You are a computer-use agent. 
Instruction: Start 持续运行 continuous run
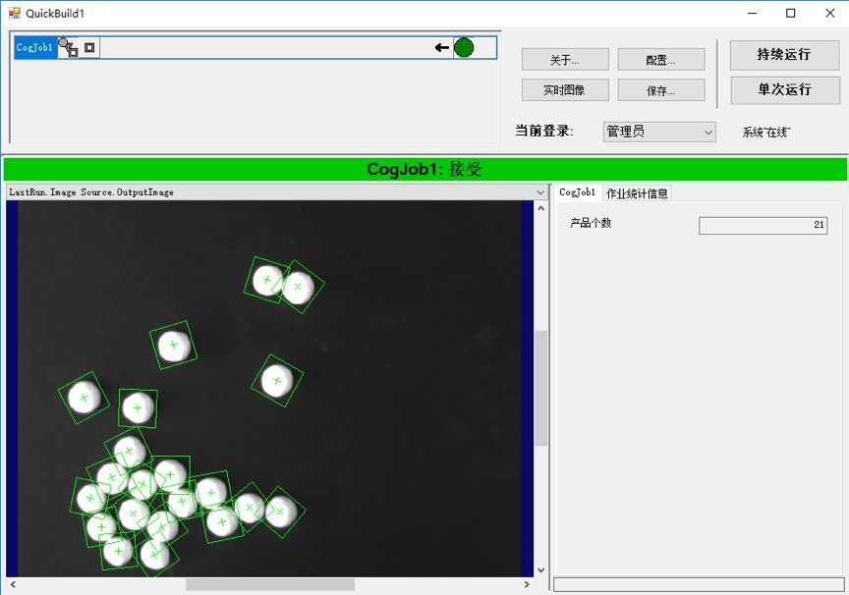pos(784,55)
